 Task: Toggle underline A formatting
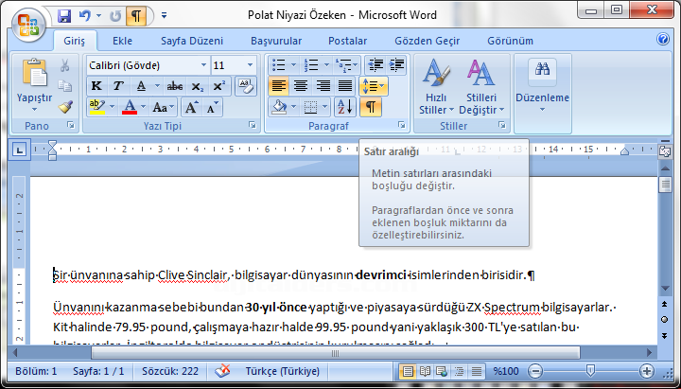(141, 86)
